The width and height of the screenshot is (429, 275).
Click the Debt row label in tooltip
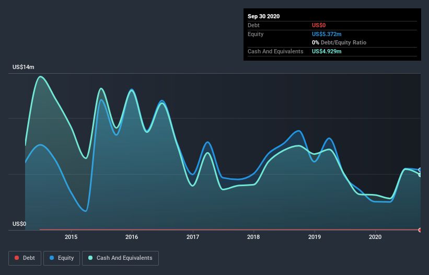tap(253, 25)
